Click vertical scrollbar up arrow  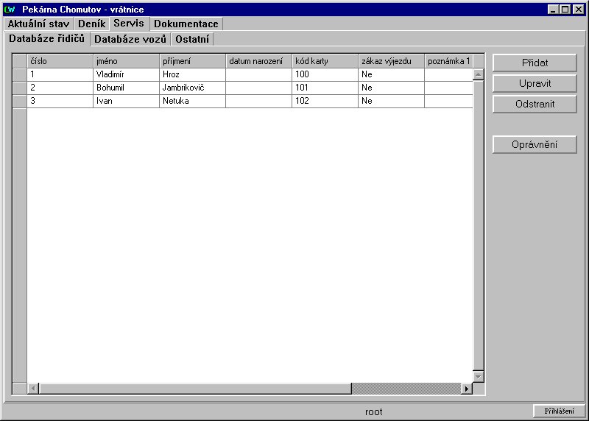tap(478, 74)
